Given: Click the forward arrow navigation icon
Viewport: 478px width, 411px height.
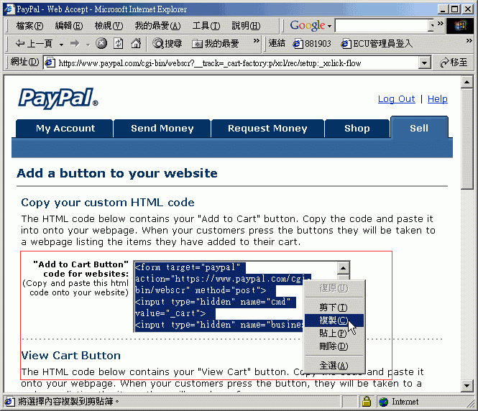Looking at the screenshot, I should tap(76, 44).
